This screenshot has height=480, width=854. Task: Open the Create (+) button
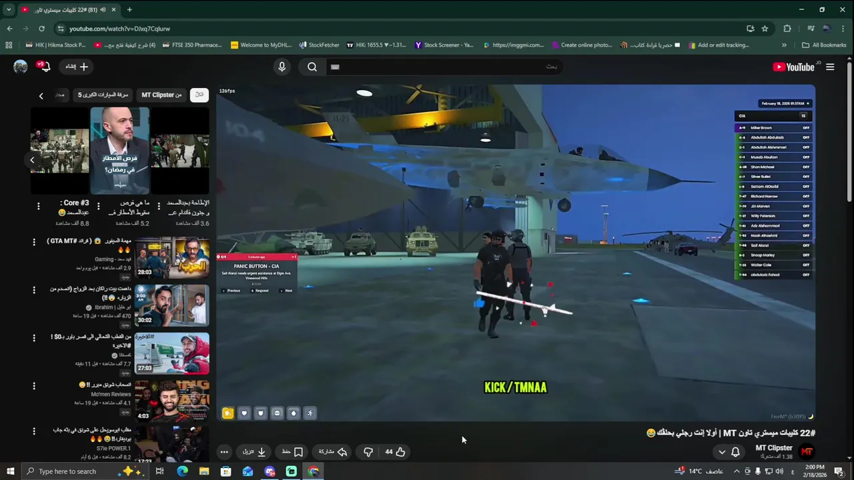tap(77, 67)
